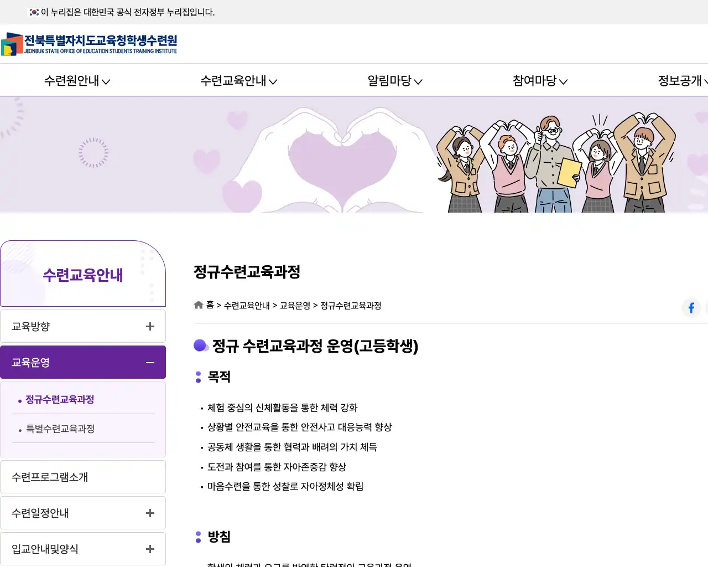The height and width of the screenshot is (567, 708).
Task: Select the 수련교육안내 menu item
Action: point(238,80)
